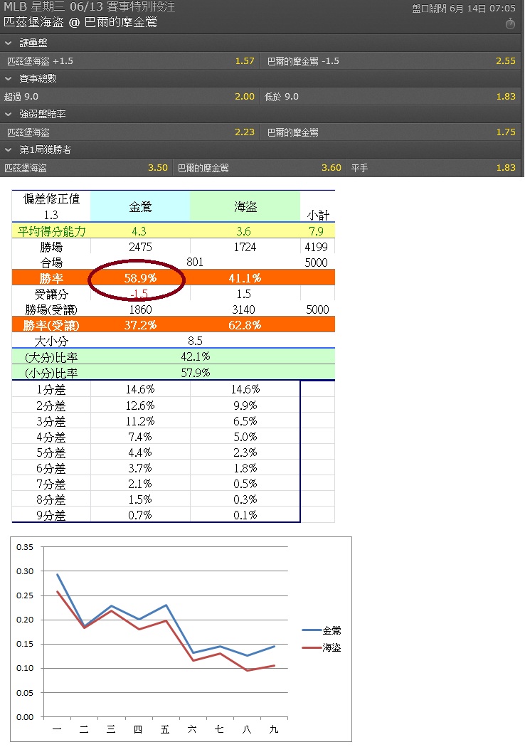This screenshot has height=747, width=525.
Task: Click the 41.1% win rate cell
Action: point(245,277)
